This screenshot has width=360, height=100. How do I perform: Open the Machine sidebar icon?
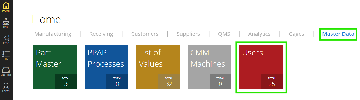(6, 72)
